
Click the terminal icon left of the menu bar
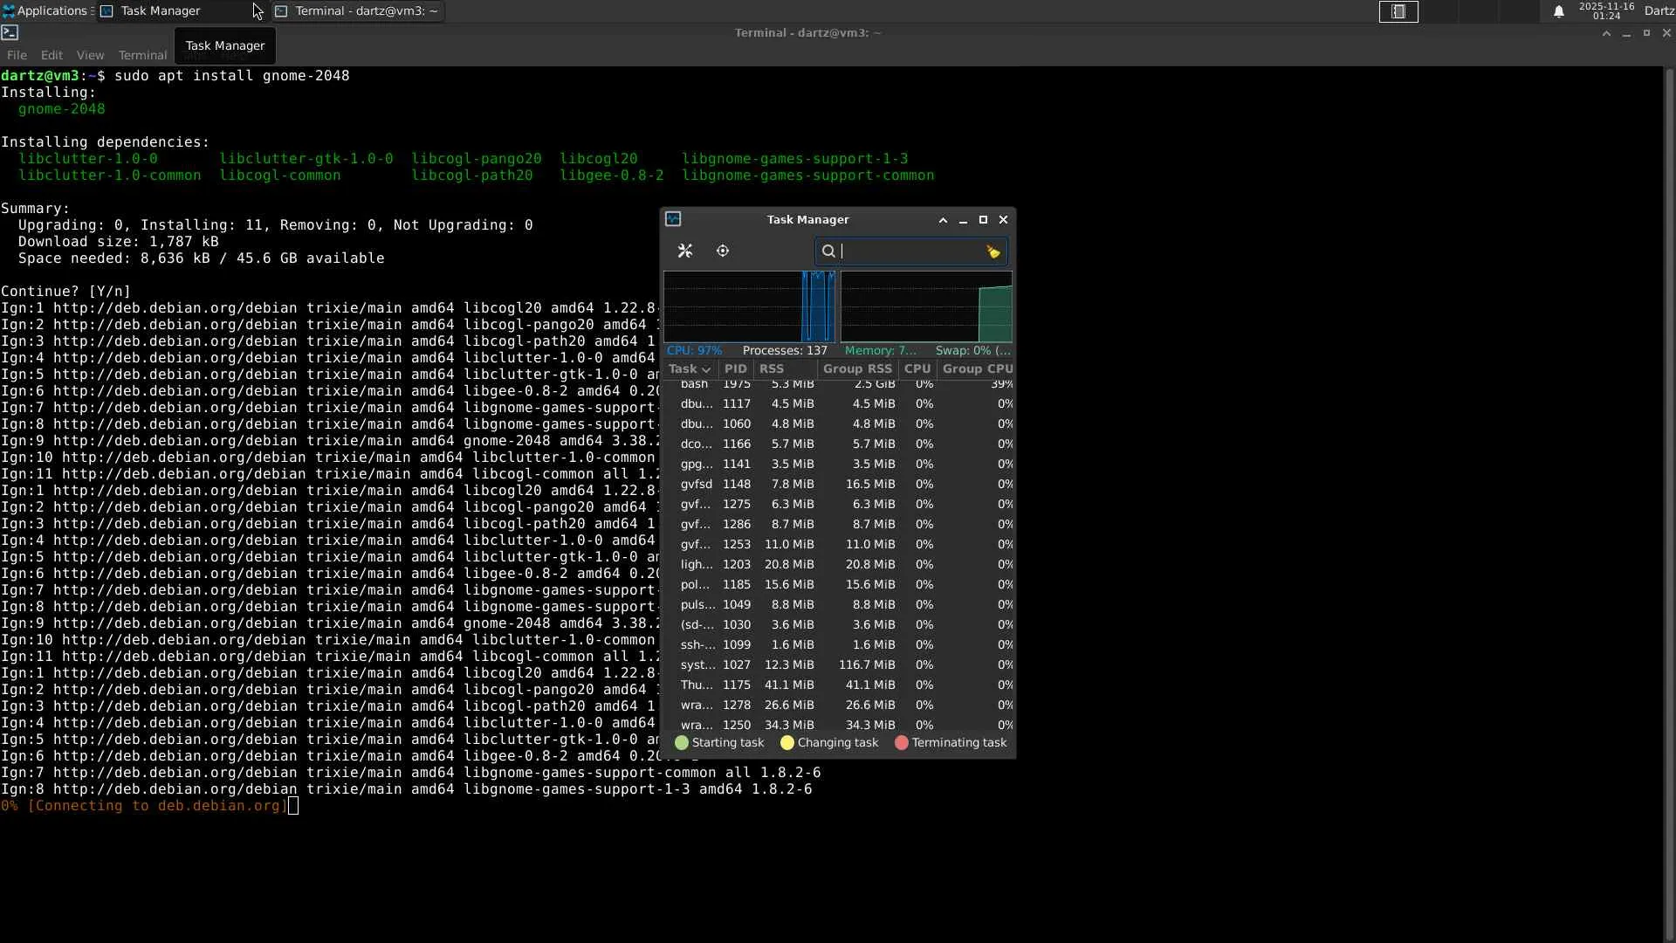pos(10,33)
